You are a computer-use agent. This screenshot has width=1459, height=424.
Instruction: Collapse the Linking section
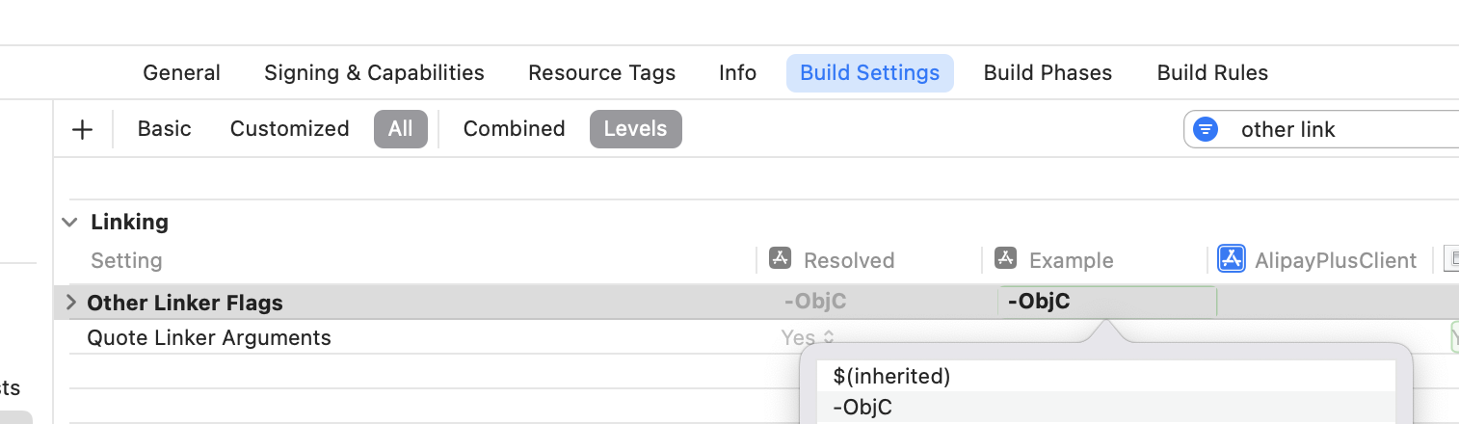69,222
